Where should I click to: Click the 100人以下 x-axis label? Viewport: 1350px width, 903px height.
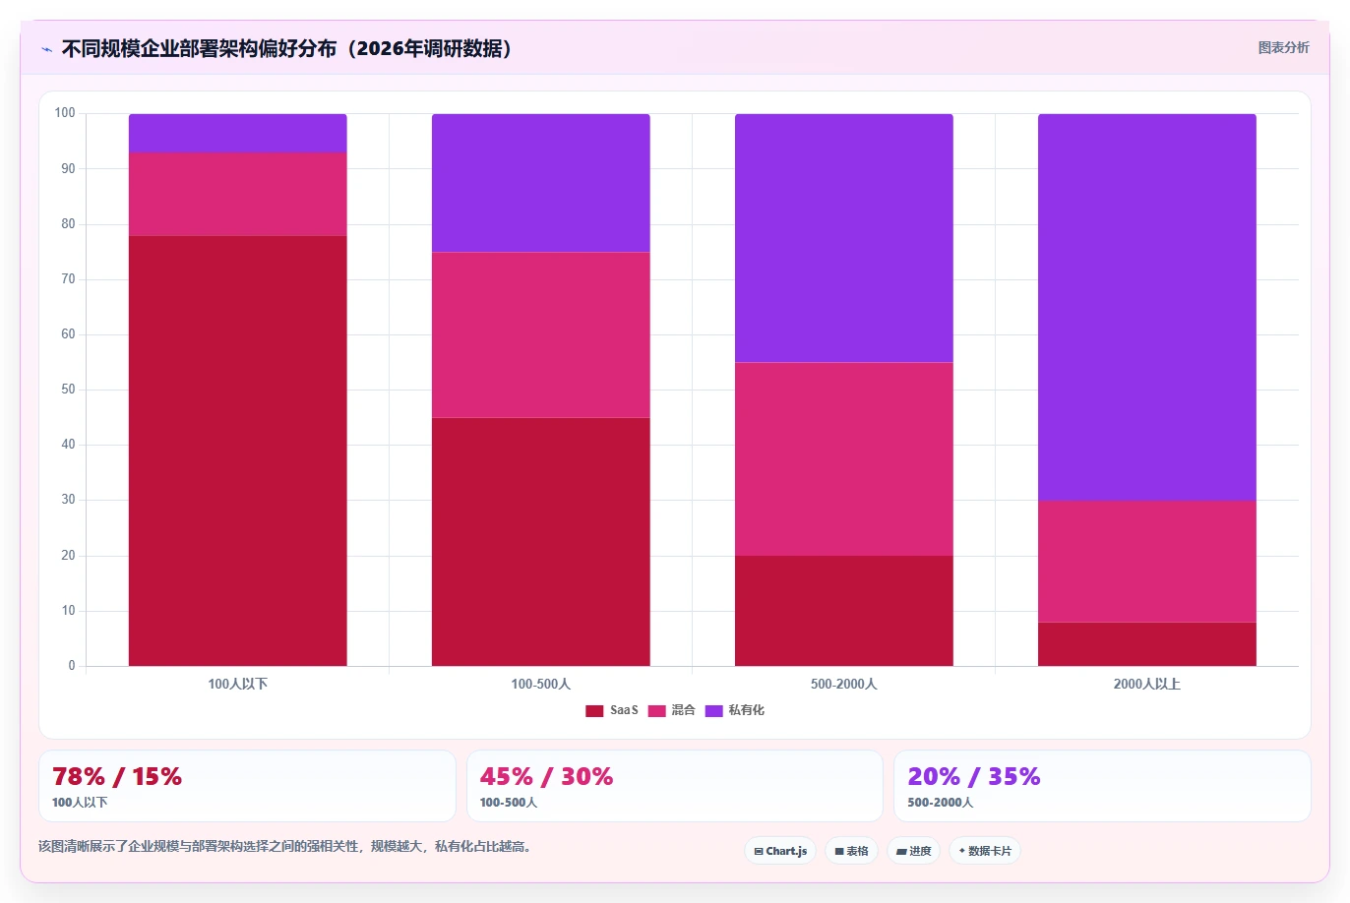pos(237,684)
